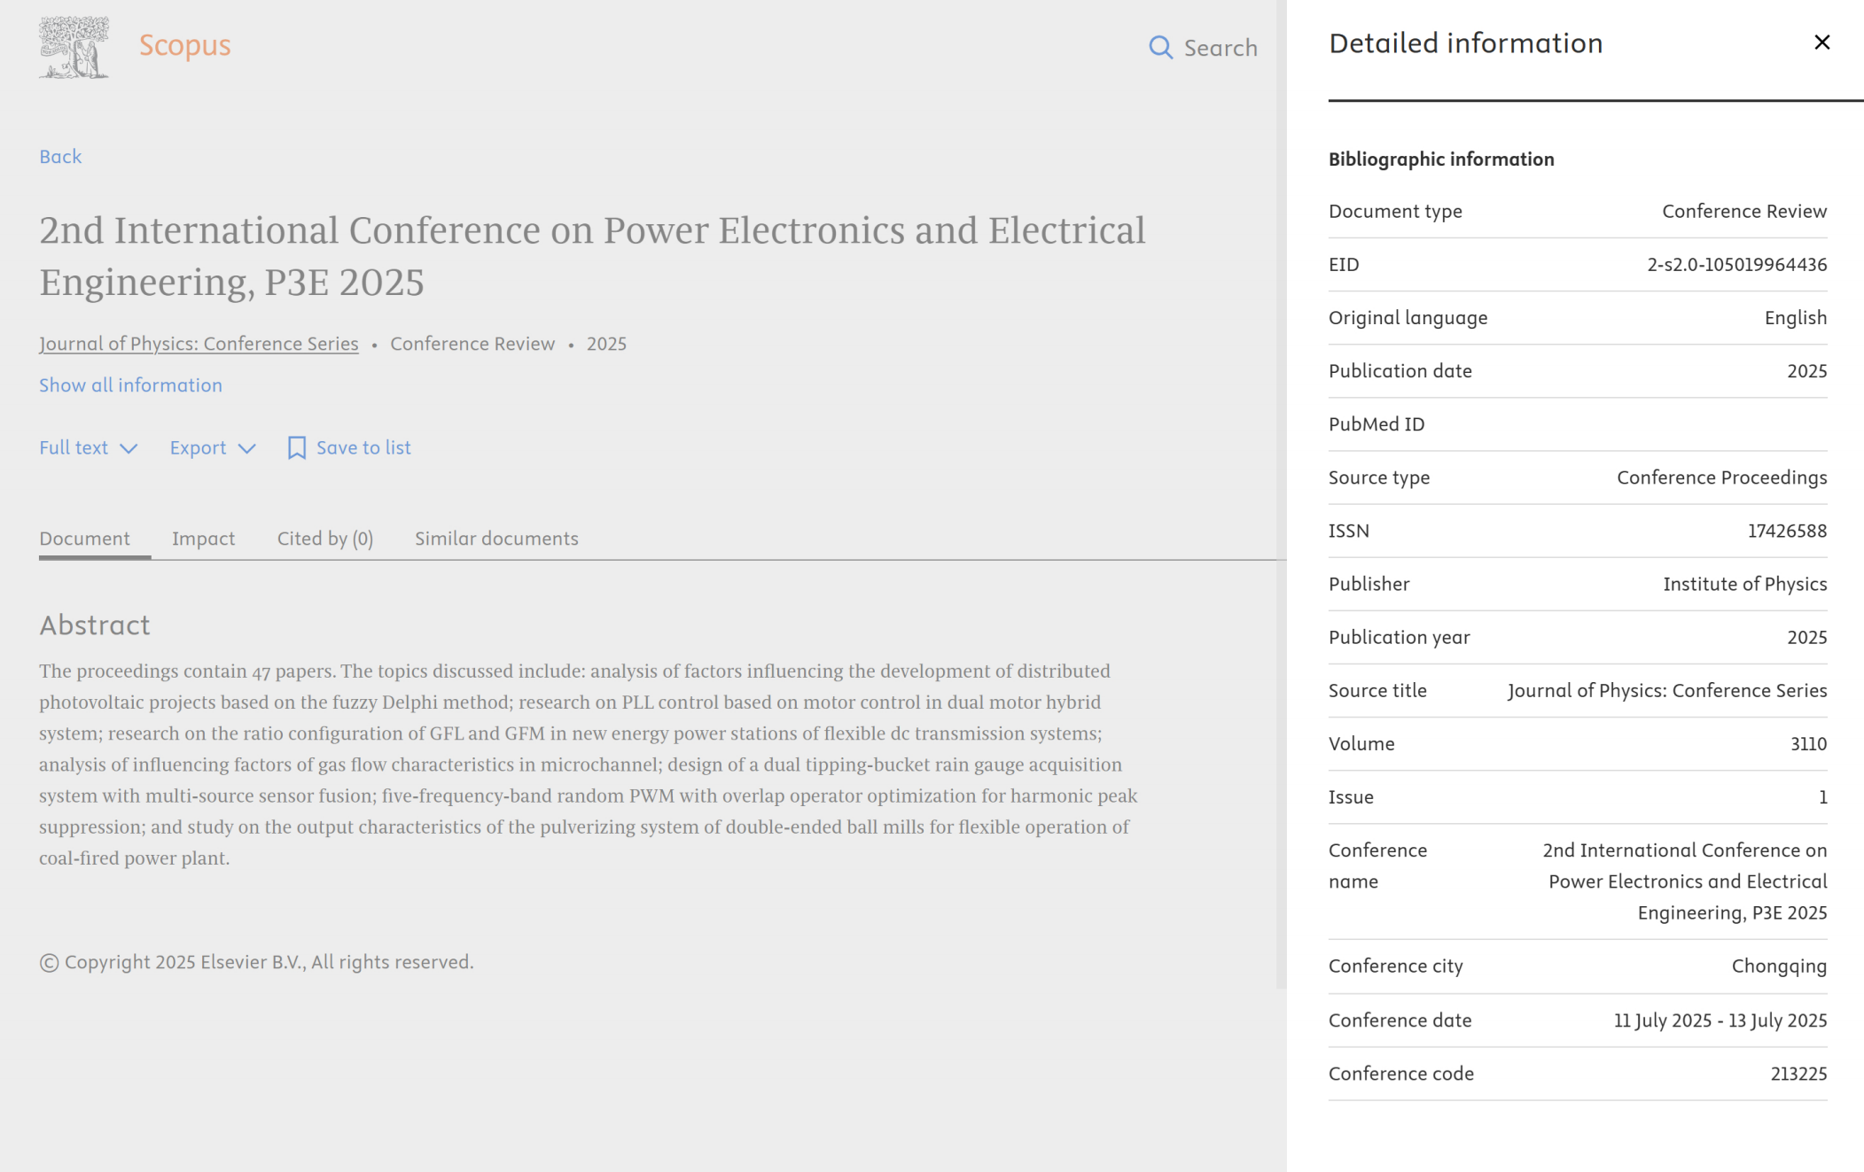This screenshot has width=1864, height=1172.
Task: Go Back to previous page
Action: 60,157
